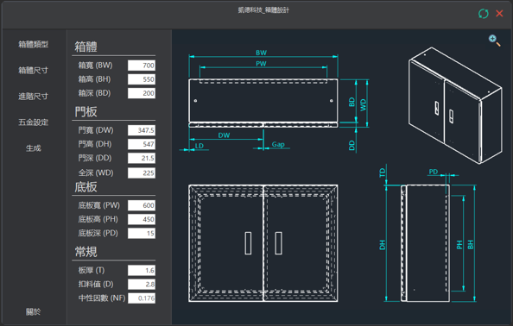Click the 扣料值 (D) input field

tap(142, 285)
